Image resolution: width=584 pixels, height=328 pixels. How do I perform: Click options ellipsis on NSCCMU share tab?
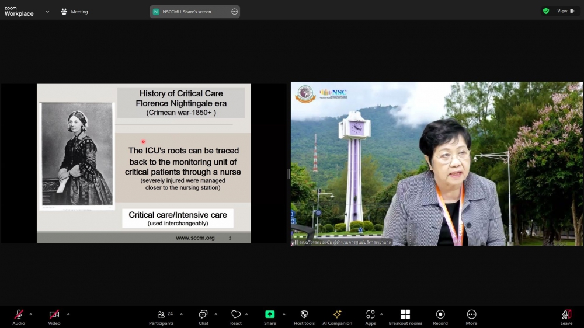coord(234,12)
